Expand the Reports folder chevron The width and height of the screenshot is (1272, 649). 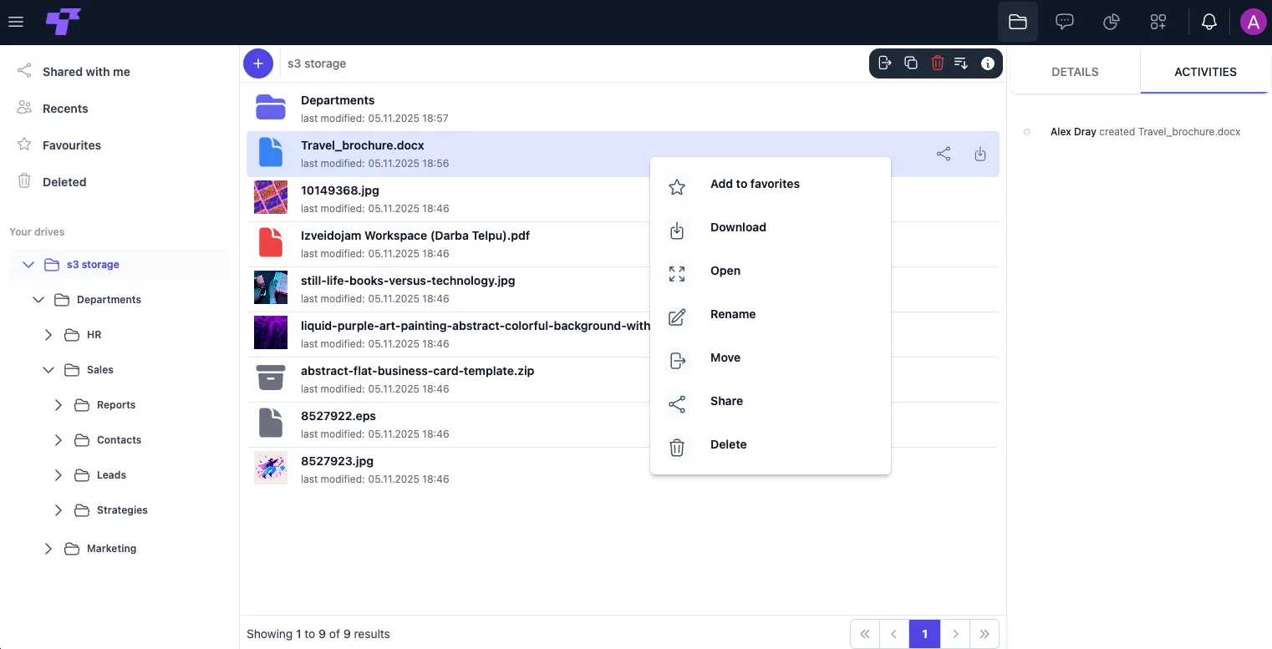pyautogui.click(x=59, y=405)
